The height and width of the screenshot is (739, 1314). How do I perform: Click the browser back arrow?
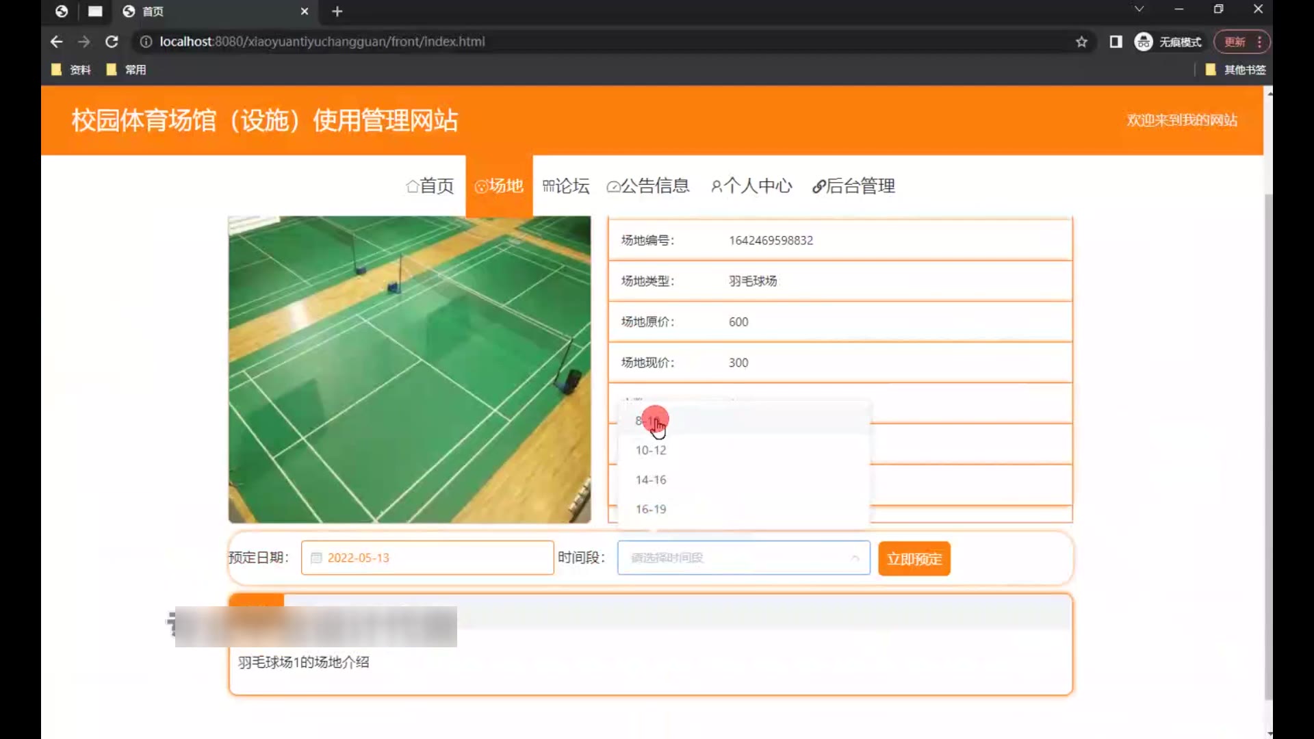click(56, 42)
